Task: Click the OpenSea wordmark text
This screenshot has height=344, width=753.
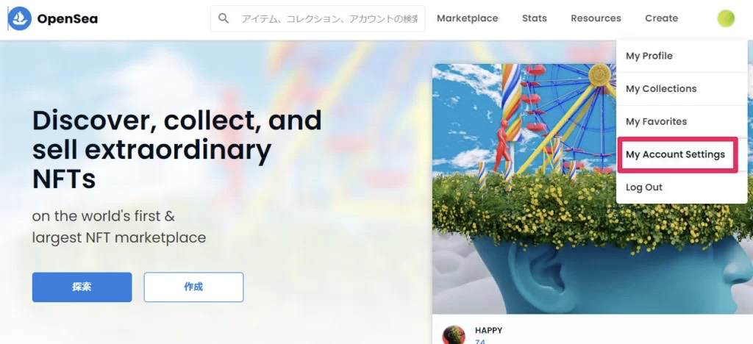Action: coord(67,18)
